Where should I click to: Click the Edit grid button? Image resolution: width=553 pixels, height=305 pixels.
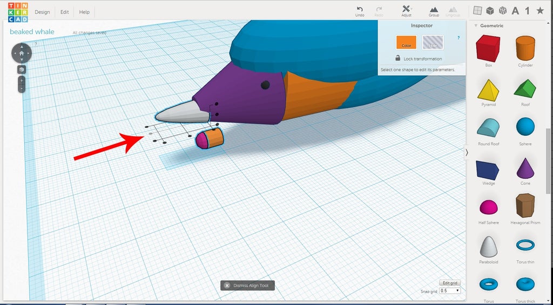(450, 283)
